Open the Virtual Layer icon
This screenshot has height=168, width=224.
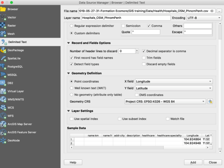(x=3, y=91)
